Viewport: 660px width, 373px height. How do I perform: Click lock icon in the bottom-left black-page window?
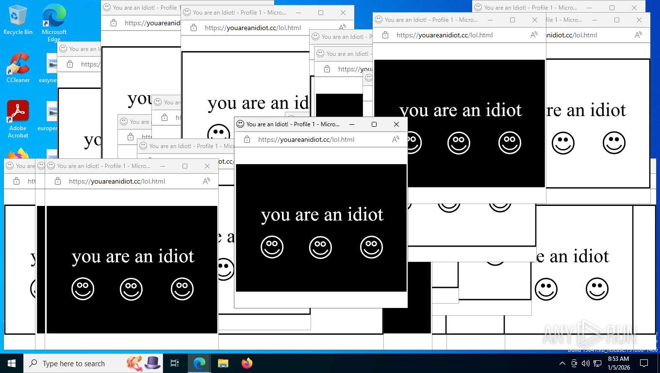pos(58,181)
